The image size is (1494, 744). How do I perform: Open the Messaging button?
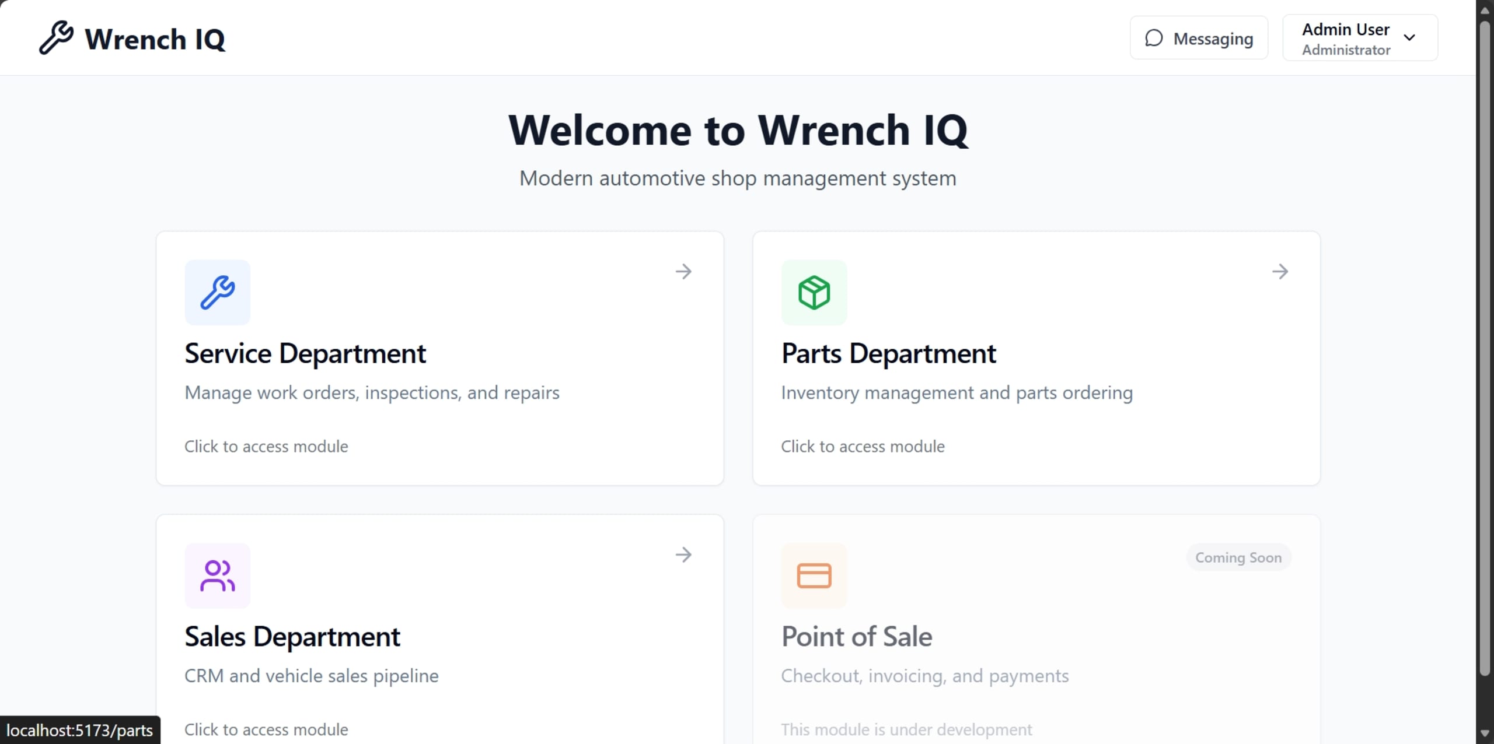(x=1199, y=38)
